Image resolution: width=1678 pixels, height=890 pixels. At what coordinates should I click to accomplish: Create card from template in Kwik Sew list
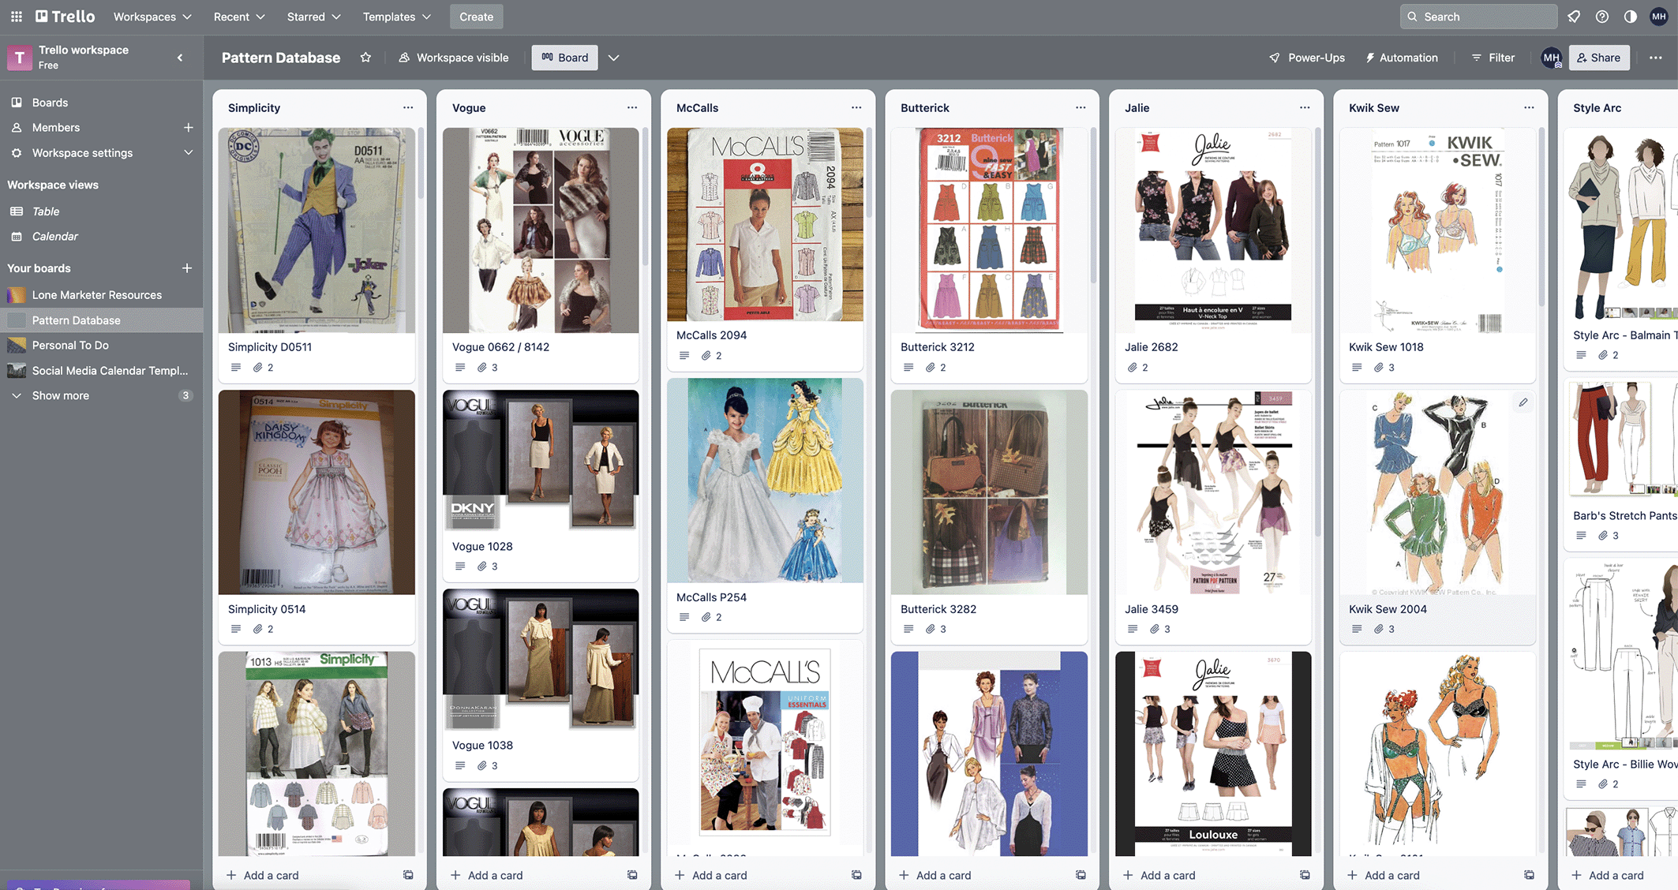click(x=1529, y=875)
